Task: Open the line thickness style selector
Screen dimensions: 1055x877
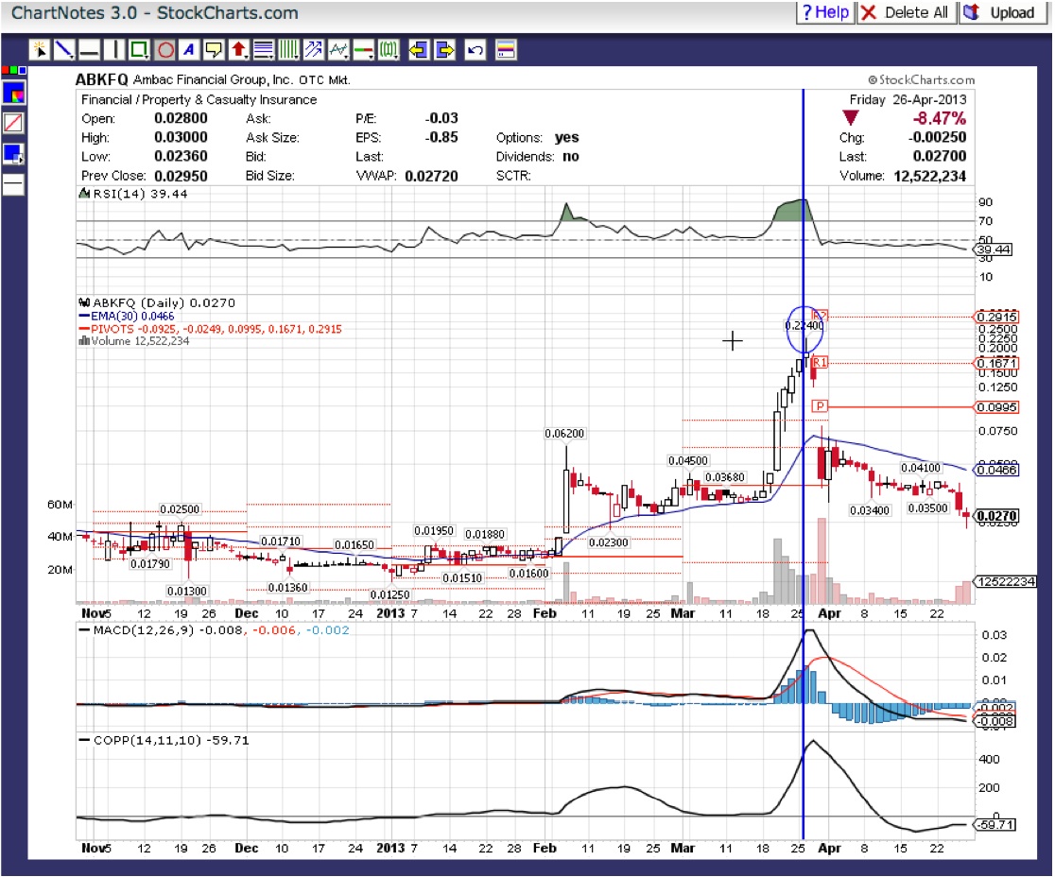Action: click(13, 184)
